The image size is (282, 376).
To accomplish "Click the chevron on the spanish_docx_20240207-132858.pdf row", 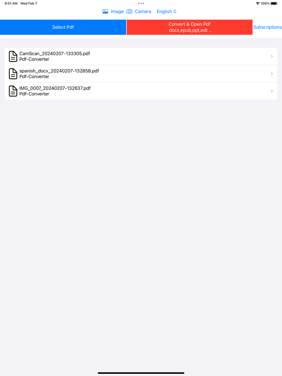I will point(272,74).
